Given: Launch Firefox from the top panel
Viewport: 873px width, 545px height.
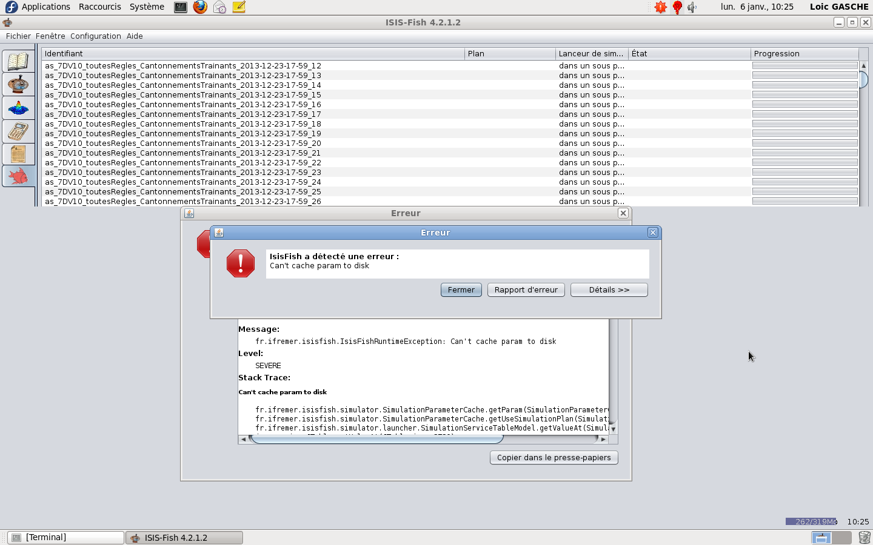Looking at the screenshot, I should click(200, 7).
